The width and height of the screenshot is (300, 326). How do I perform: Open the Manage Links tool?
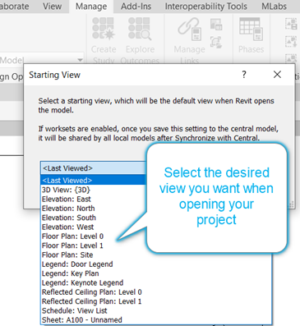click(189, 30)
